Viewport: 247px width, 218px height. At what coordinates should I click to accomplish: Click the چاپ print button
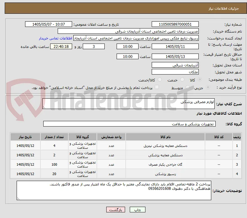[137, 210]
